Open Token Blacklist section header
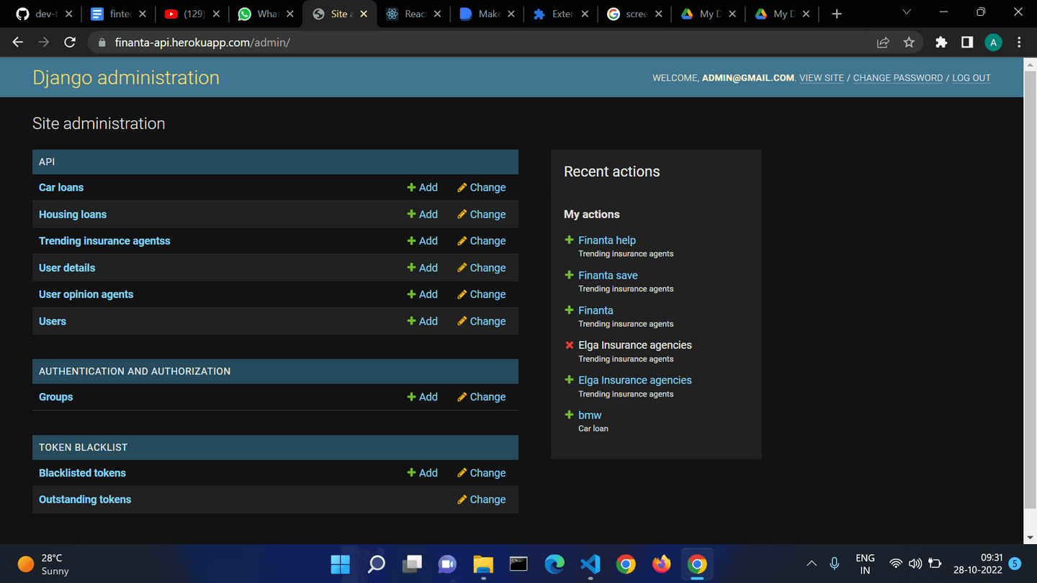The height and width of the screenshot is (583, 1037). [83, 447]
